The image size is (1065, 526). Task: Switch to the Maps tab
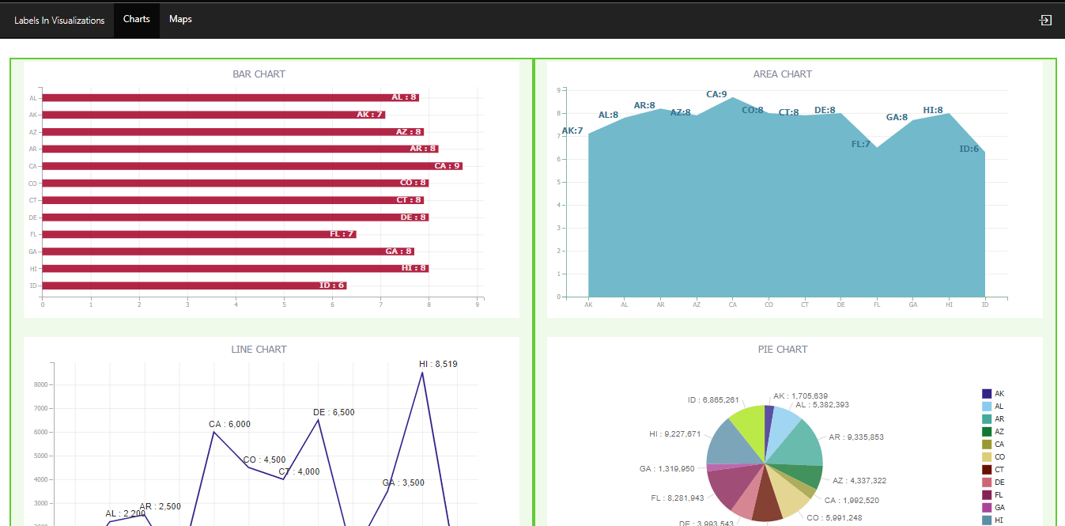[180, 20]
